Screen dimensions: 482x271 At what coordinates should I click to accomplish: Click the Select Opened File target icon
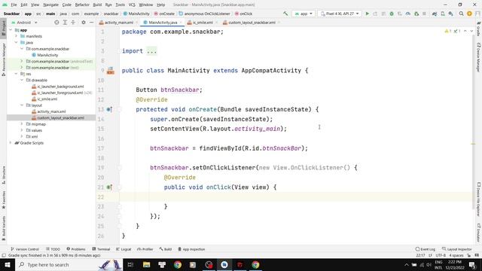56,23
